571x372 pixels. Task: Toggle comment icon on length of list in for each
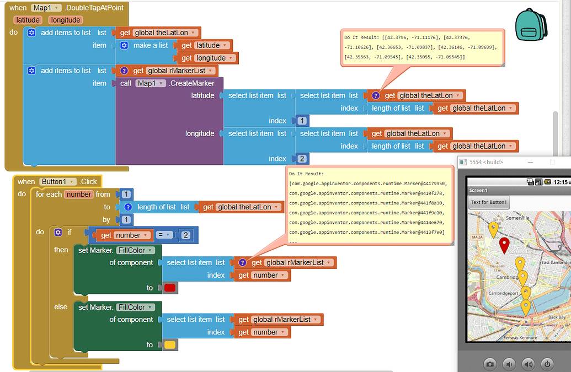(x=128, y=207)
